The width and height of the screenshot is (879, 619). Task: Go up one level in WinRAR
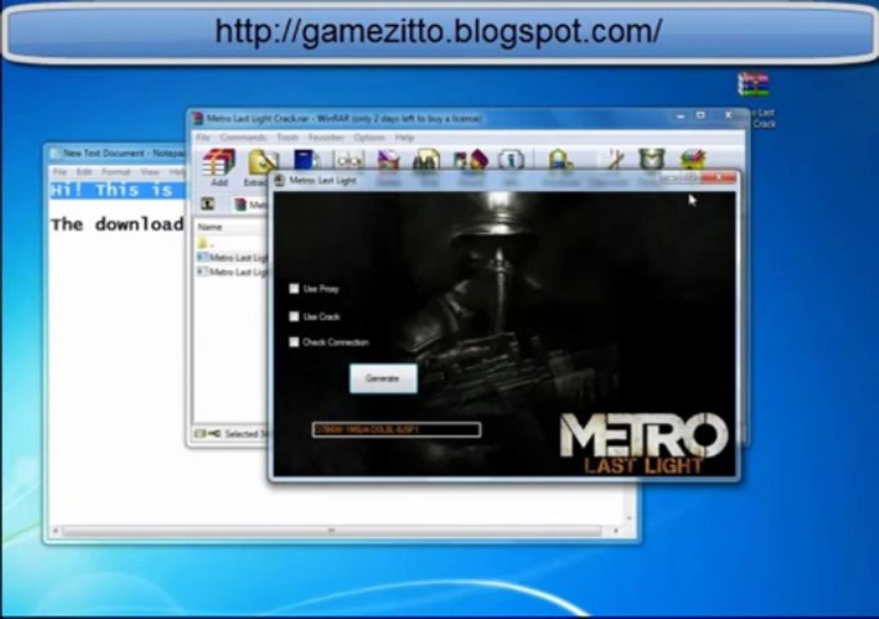point(207,204)
